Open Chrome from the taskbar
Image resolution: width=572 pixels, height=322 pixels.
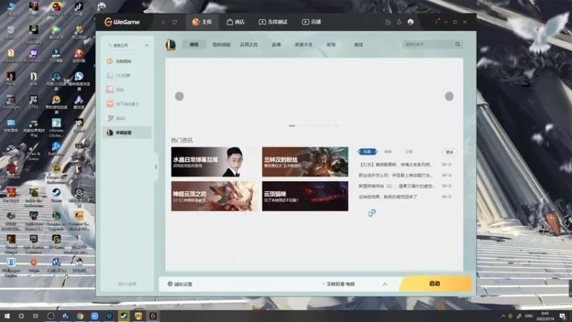tap(80, 316)
